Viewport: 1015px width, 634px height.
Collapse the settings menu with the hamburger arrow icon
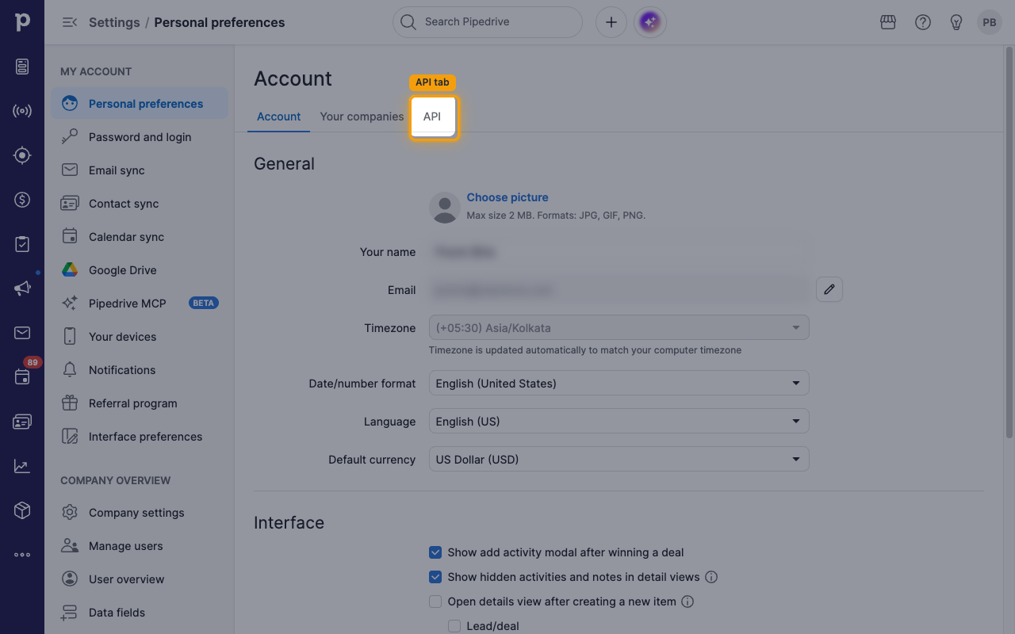(69, 22)
